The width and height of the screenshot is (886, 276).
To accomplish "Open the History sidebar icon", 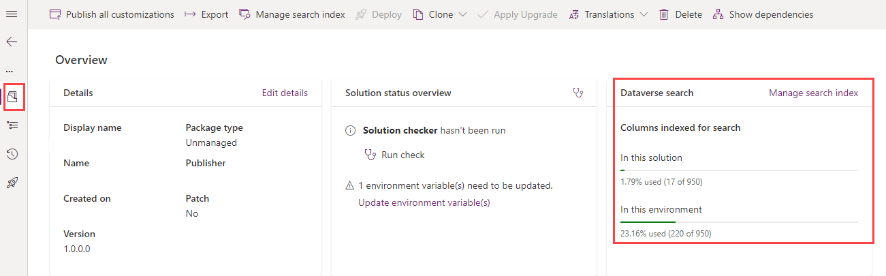I will tap(12, 154).
